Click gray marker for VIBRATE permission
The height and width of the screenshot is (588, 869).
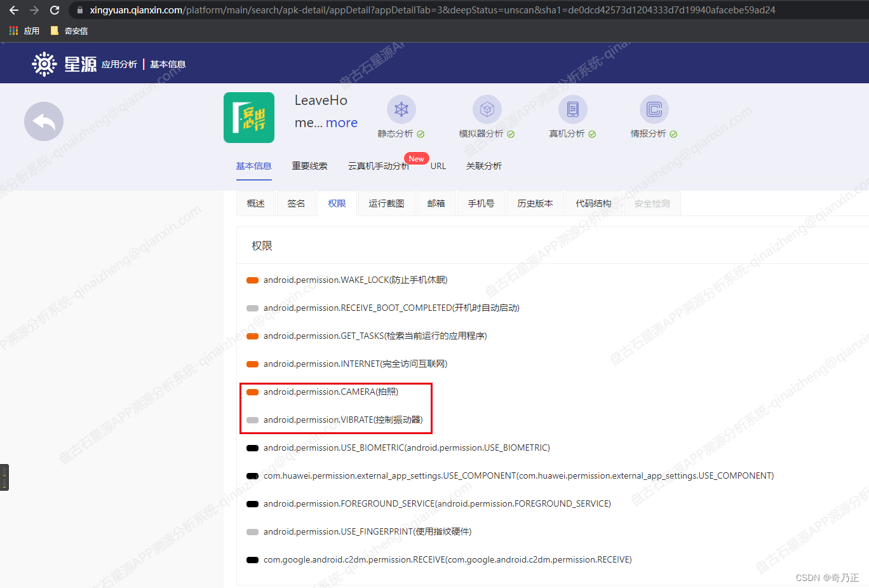252,420
